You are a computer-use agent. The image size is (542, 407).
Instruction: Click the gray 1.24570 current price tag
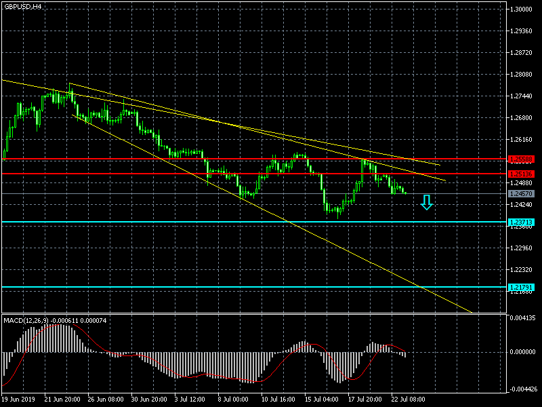click(522, 194)
